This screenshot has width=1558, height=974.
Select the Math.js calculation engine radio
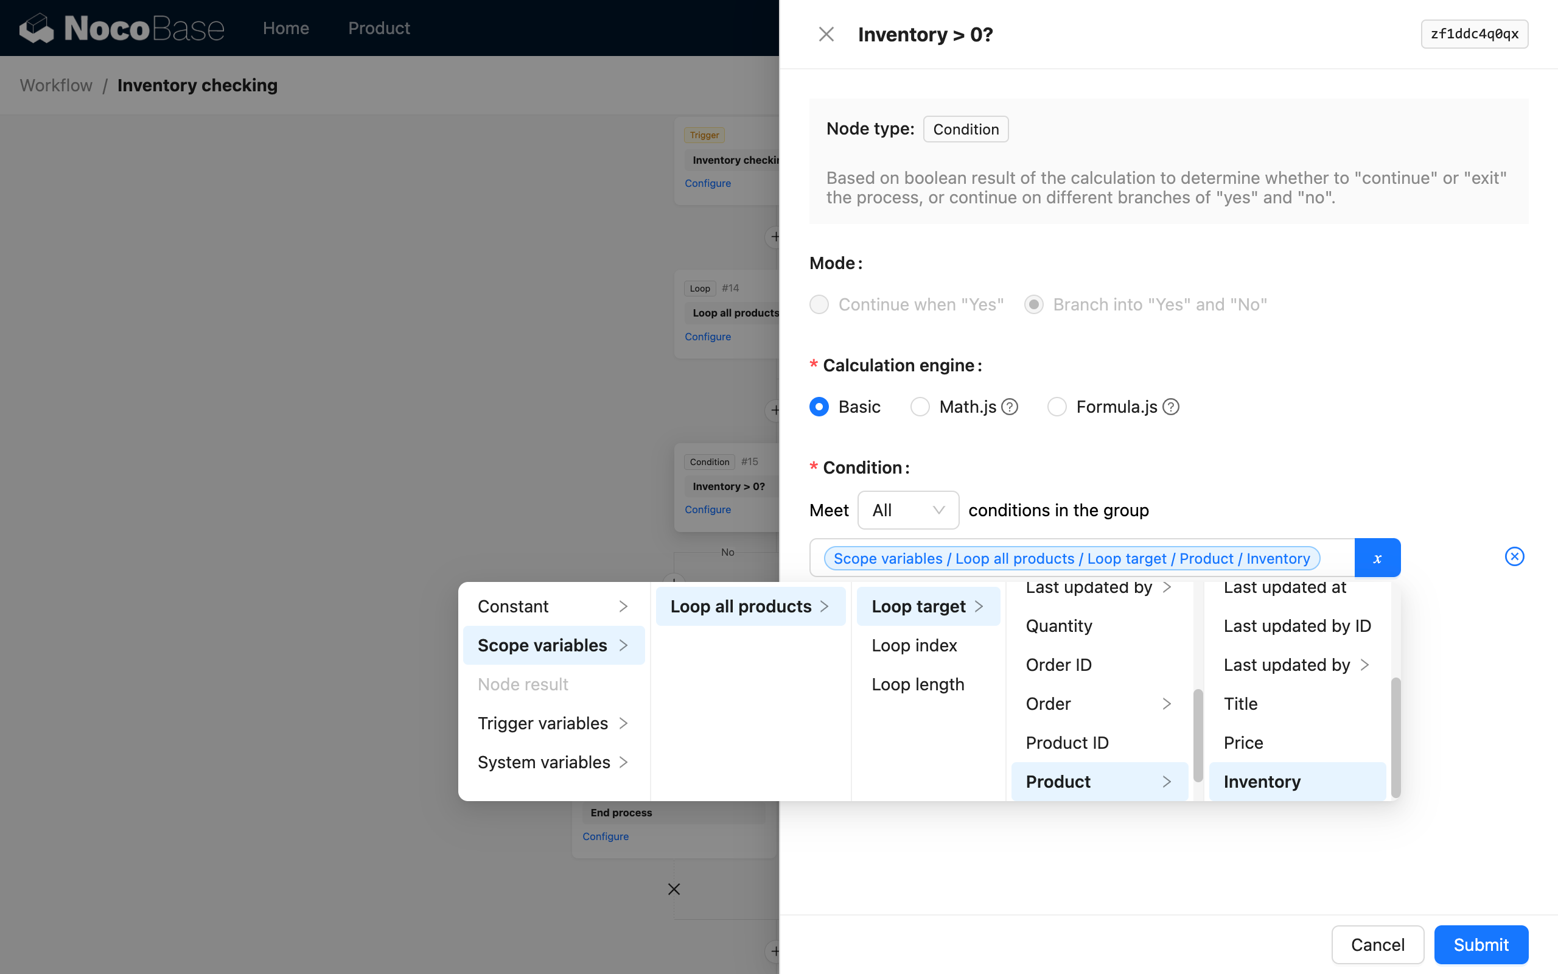[920, 407]
